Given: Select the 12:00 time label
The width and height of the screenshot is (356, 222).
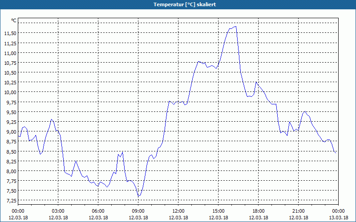Looking at the screenshot, I should [x=178, y=211].
